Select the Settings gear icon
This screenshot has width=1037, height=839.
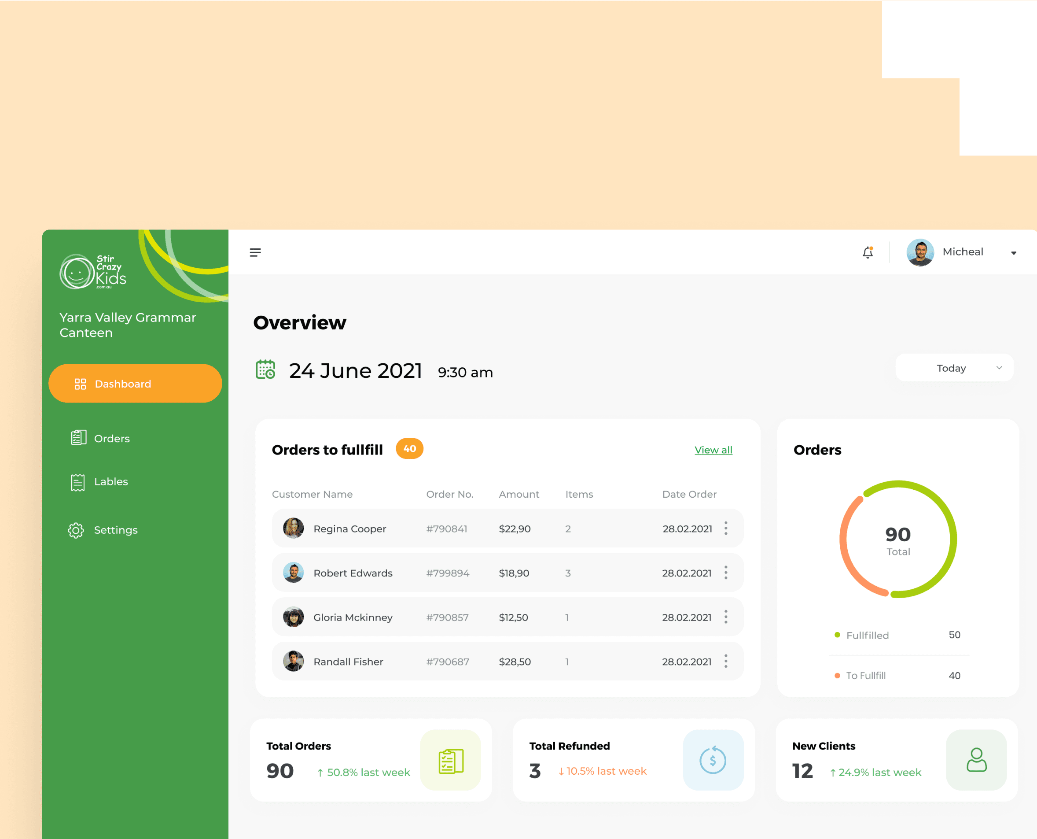click(76, 530)
